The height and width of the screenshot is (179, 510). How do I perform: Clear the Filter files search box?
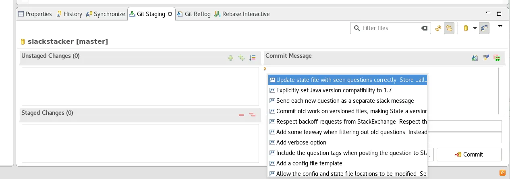tap(424, 28)
